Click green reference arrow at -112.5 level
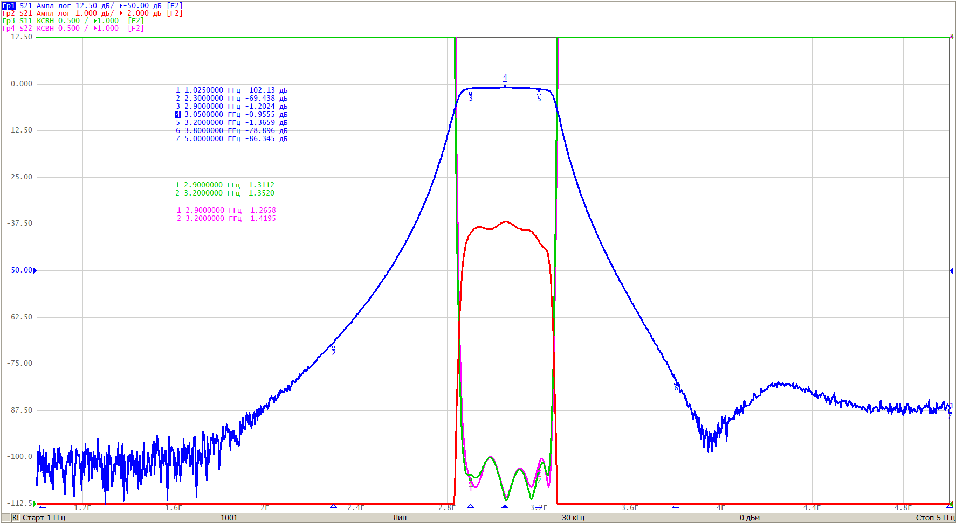 35,504
